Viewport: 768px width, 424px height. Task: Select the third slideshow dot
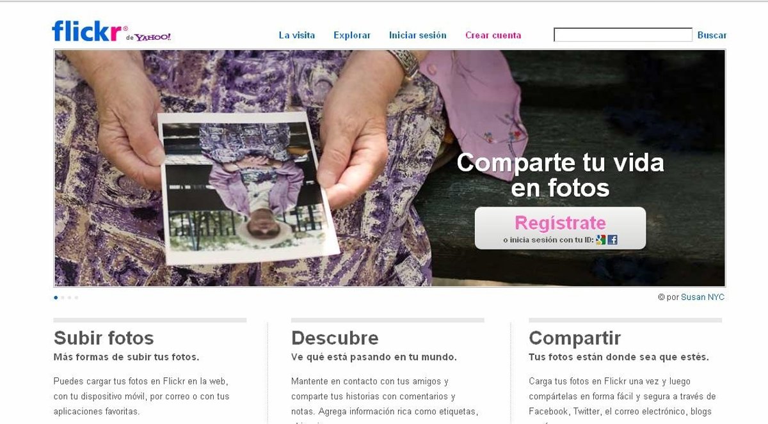point(69,297)
